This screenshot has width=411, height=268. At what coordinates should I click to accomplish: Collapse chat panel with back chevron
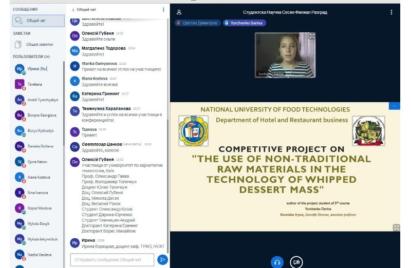click(73, 10)
